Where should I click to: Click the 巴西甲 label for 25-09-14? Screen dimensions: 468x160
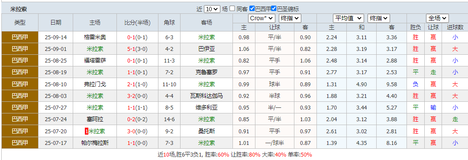coord(20,38)
